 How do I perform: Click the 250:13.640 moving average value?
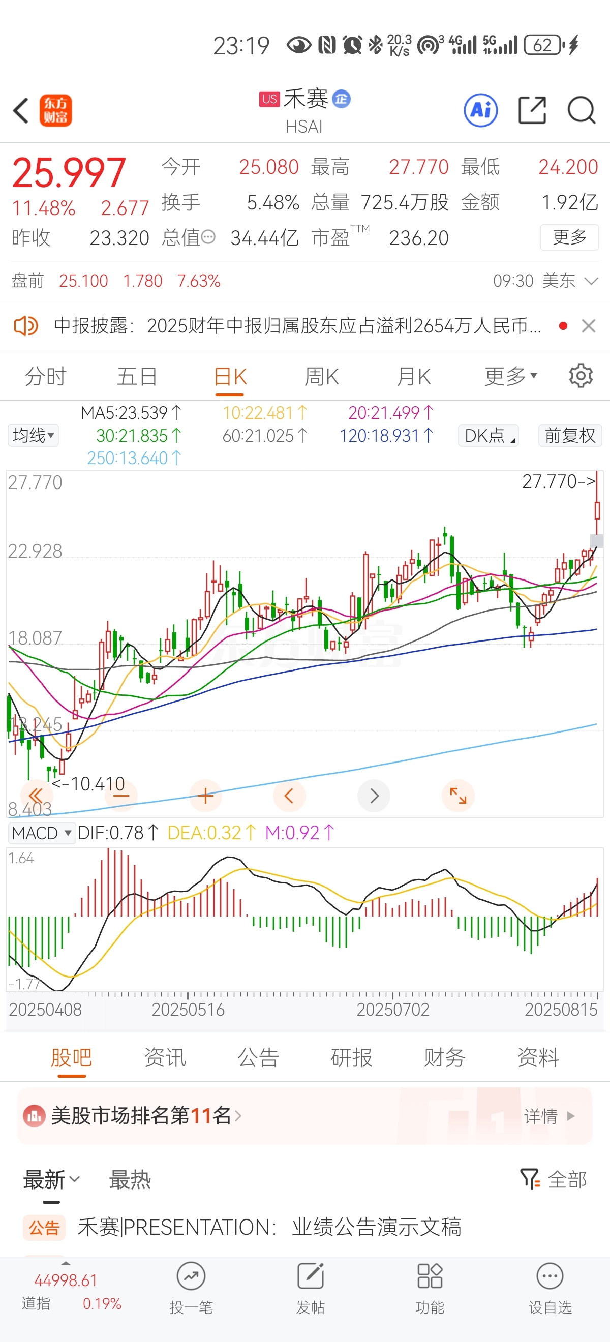[x=134, y=458]
